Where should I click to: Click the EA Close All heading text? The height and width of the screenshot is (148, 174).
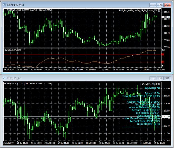point(152,88)
